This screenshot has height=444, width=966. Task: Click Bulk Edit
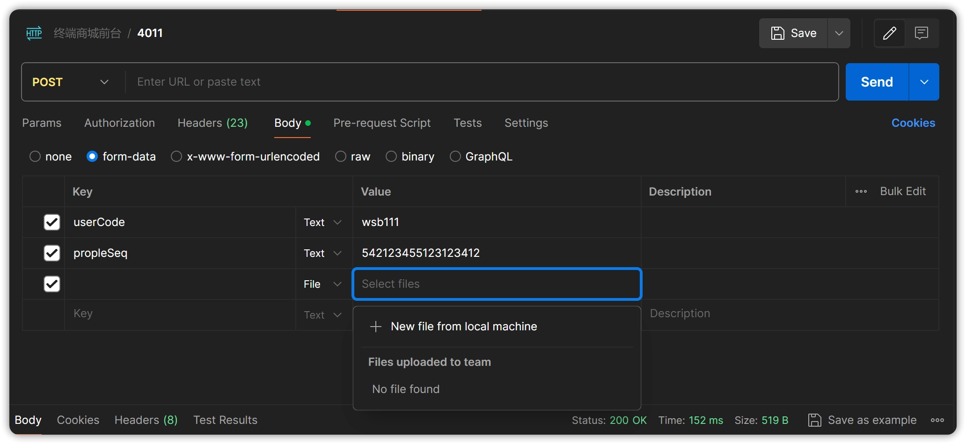point(903,191)
